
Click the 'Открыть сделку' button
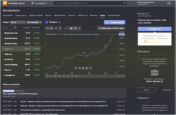[x=114, y=22]
